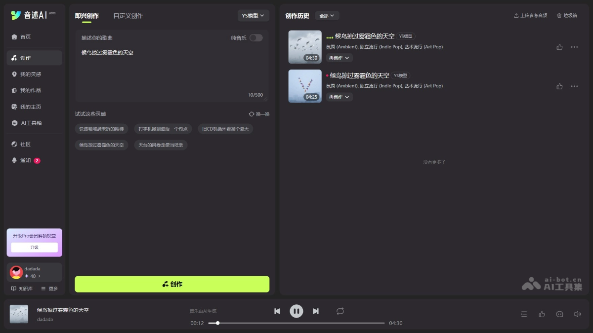Open the playlist queue icon in player bar
The image size is (593, 333).
point(524,314)
